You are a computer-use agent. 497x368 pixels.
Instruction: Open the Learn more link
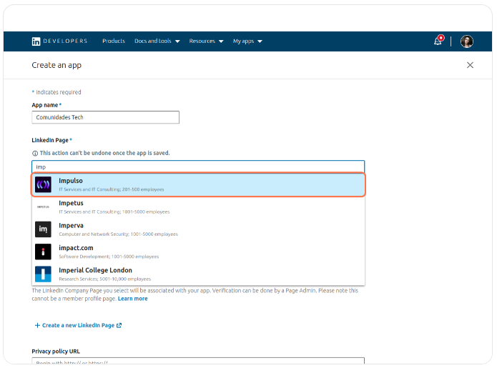click(x=132, y=299)
